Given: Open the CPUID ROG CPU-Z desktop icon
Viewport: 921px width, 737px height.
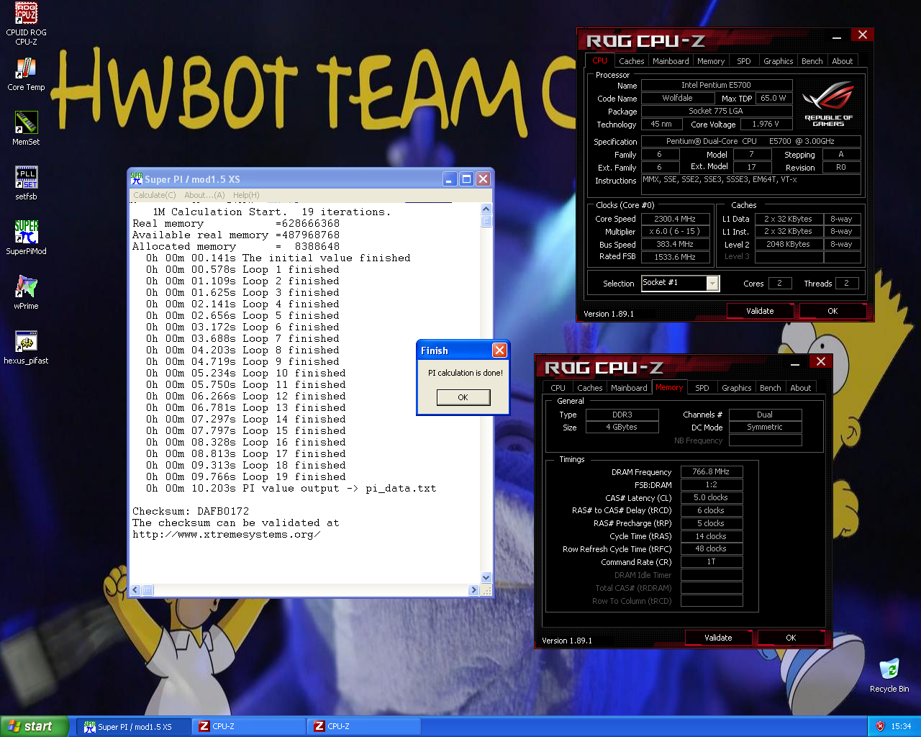Looking at the screenshot, I should click(26, 24).
